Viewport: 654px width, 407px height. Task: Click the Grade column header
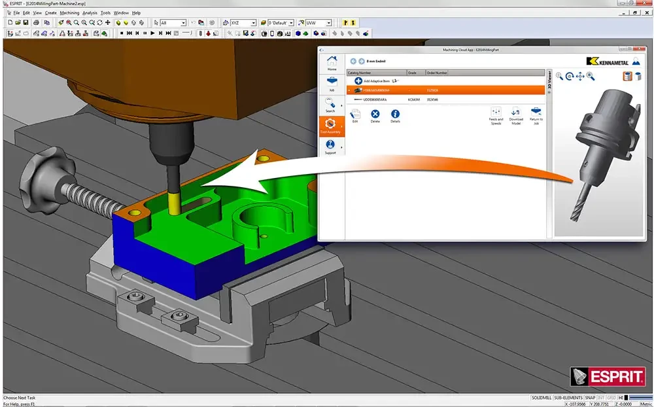pyautogui.click(x=416, y=73)
